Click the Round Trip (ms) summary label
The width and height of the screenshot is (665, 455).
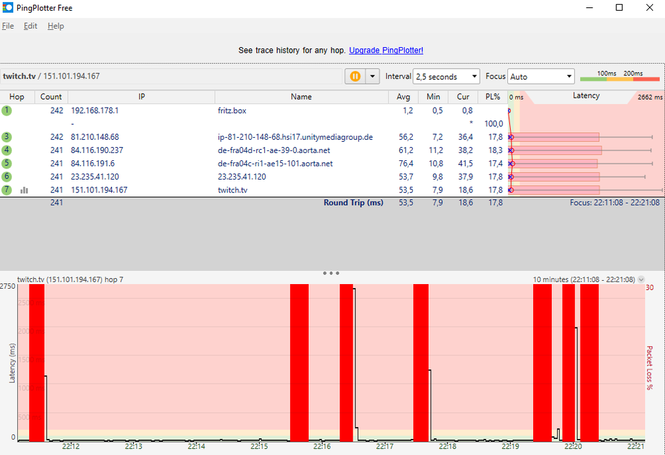point(353,202)
